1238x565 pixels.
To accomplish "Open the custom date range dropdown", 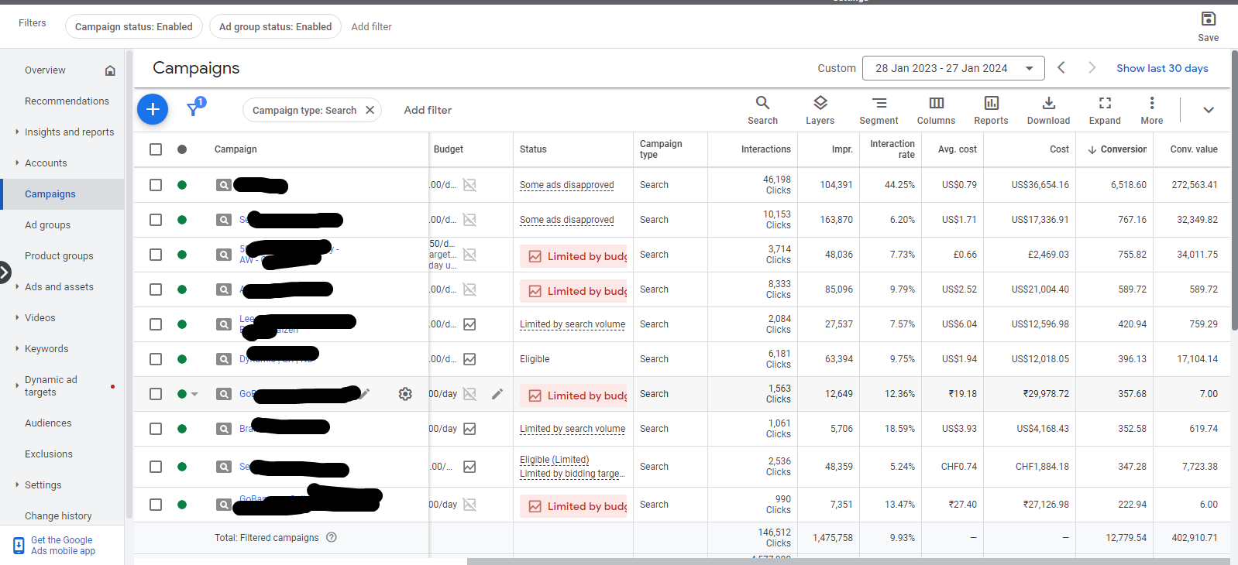I will tap(953, 68).
